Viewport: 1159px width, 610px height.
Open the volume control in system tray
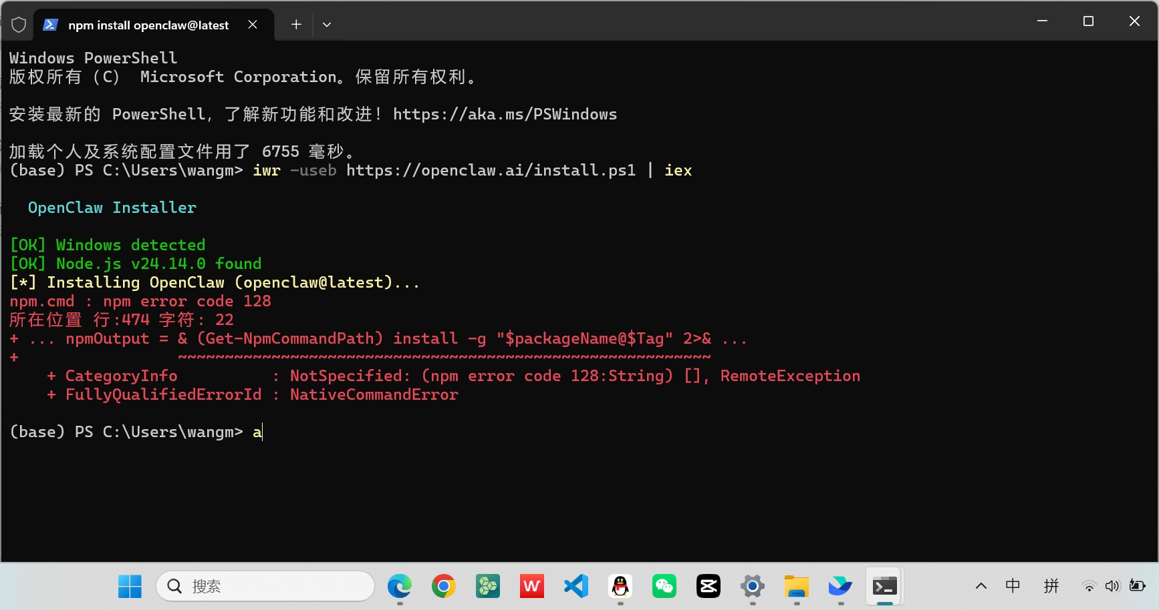tap(1112, 587)
